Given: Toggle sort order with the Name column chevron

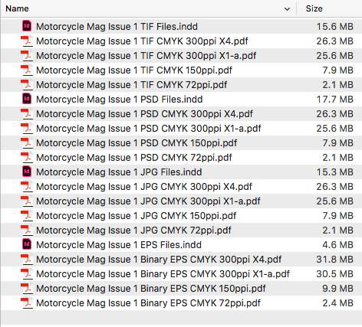Looking at the screenshot, I should [x=287, y=9].
